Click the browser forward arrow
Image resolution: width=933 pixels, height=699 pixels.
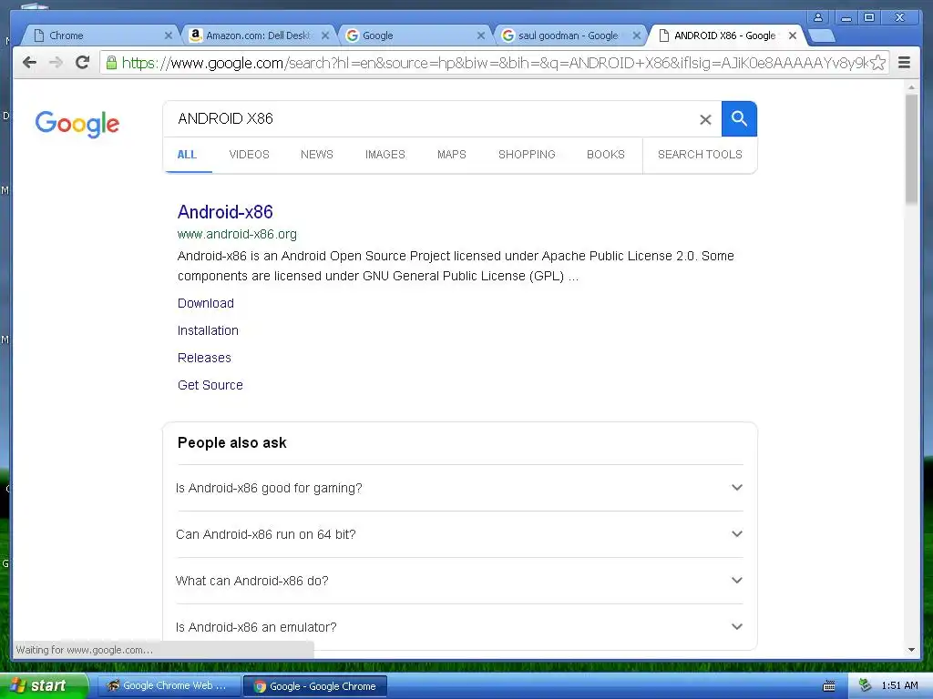click(56, 63)
